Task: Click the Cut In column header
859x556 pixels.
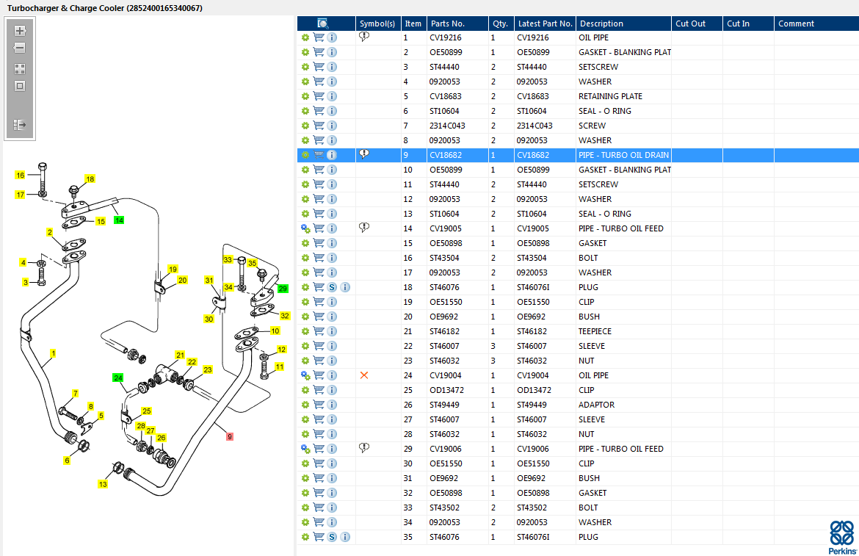Action: (748, 24)
